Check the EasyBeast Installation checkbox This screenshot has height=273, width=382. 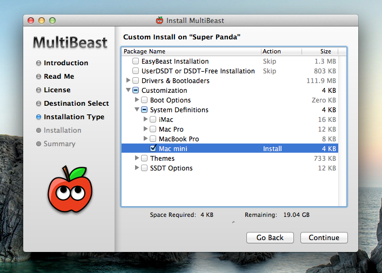click(x=136, y=61)
